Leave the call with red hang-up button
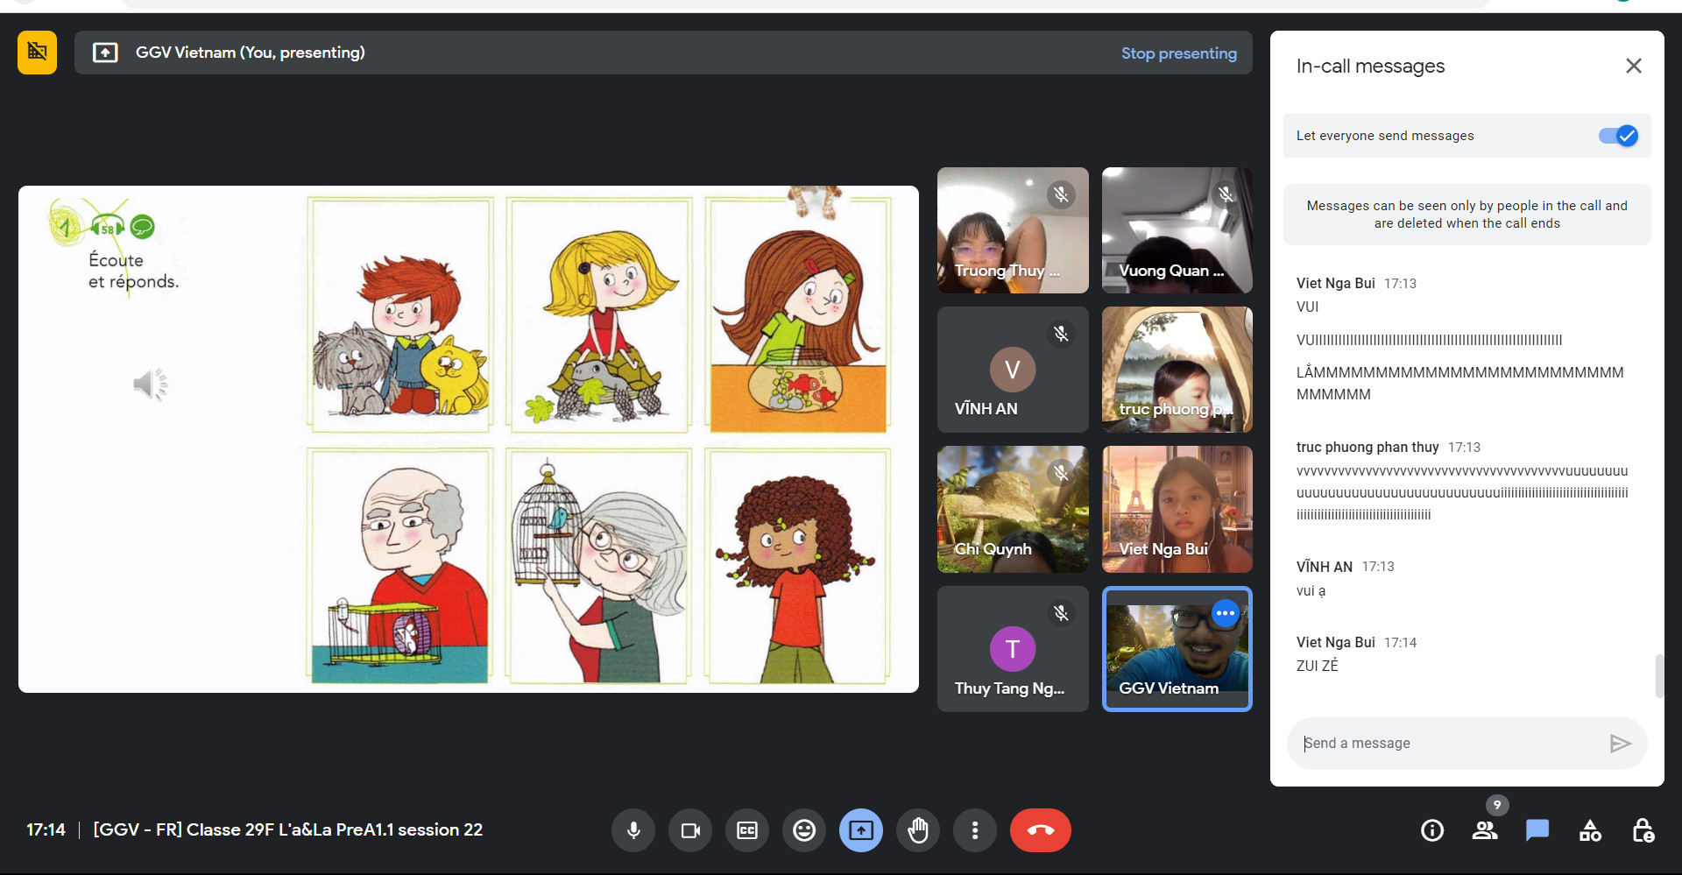The height and width of the screenshot is (875, 1682). (x=1040, y=830)
